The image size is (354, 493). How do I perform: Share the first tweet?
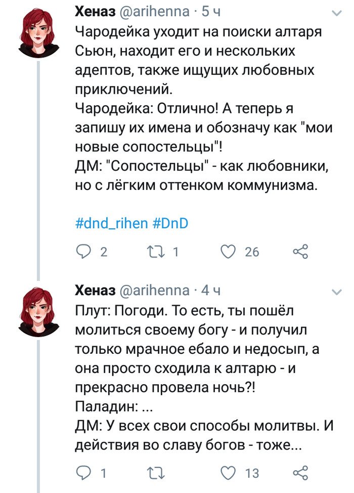click(x=301, y=251)
